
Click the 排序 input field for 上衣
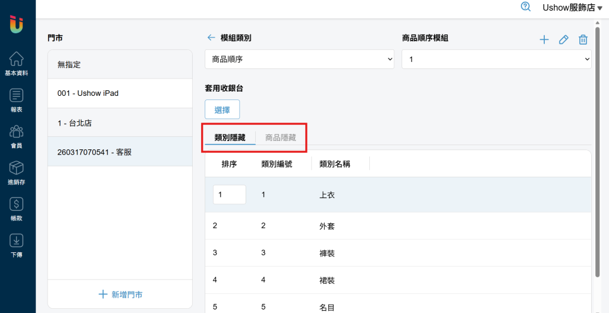pyautogui.click(x=230, y=195)
